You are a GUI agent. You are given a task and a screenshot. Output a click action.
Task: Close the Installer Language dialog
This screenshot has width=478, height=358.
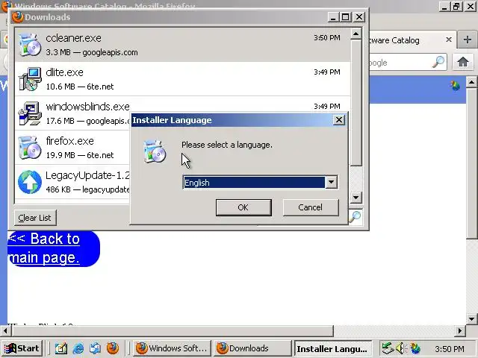(338, 120)
